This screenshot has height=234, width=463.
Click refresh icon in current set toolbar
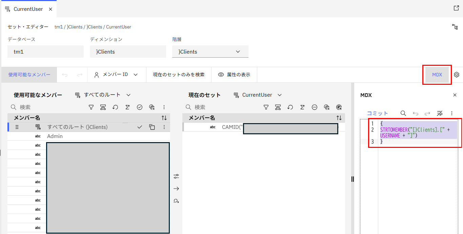coord(290,107)
